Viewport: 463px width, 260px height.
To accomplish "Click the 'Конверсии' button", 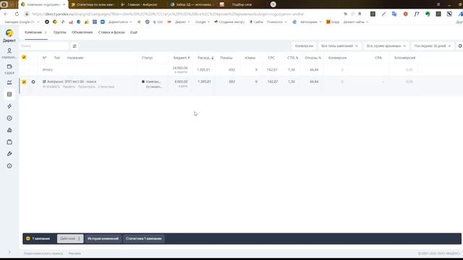I will [x=304, y=46].
